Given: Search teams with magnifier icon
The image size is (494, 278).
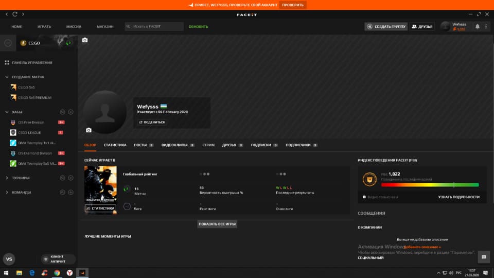Looking at the screenshot, I should click(62, 192).
